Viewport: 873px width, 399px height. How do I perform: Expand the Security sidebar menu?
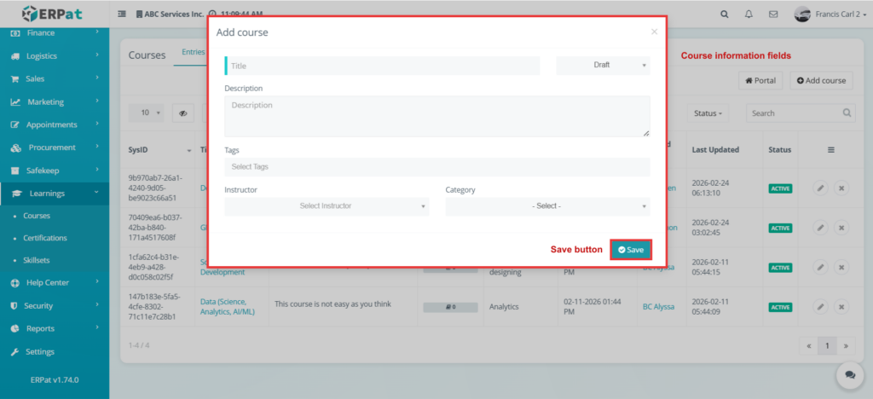(x=55, y=305)
